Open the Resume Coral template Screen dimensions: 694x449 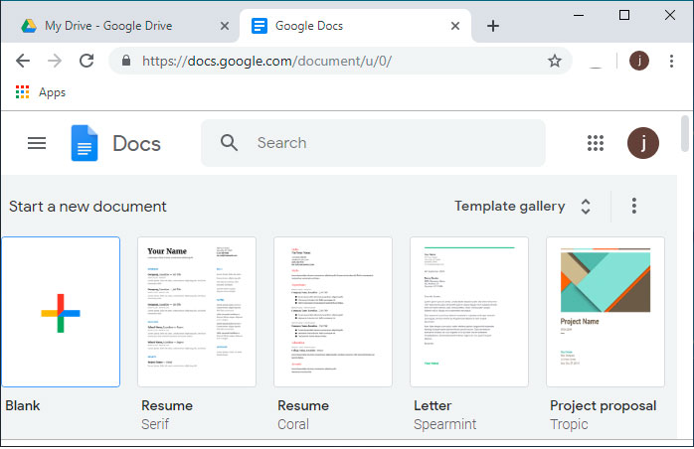point(333,312)
